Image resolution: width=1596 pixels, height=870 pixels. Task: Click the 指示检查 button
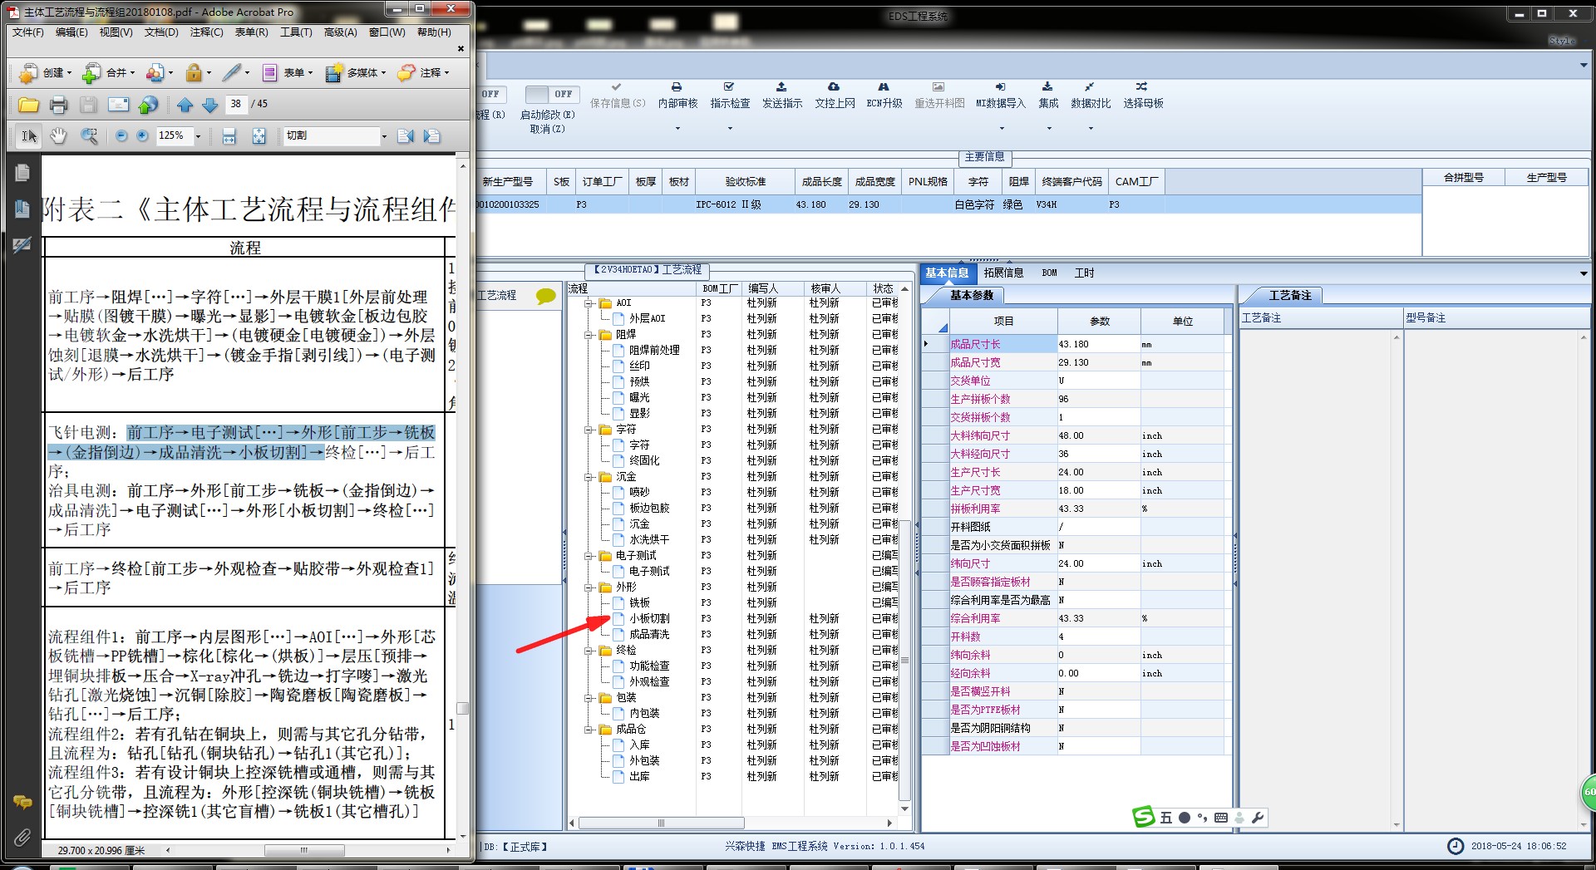pos(730,95)
